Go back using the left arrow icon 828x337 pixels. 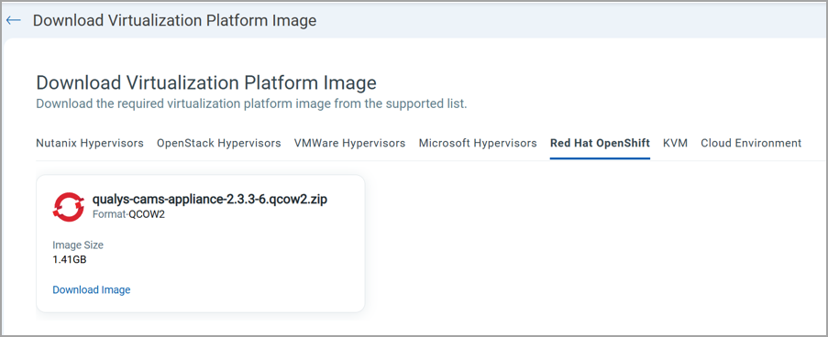(13, 20)
